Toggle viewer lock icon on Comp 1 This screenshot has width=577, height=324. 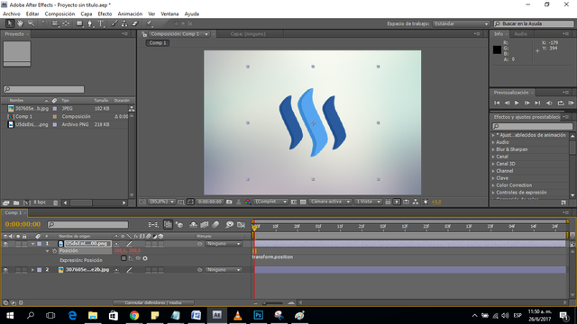click(x=144, y=34)
